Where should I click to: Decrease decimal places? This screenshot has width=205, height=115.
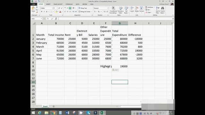click(x=107, y=11)
